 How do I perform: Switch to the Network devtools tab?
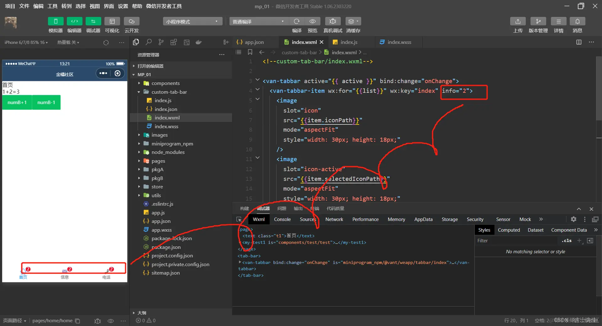334,219
